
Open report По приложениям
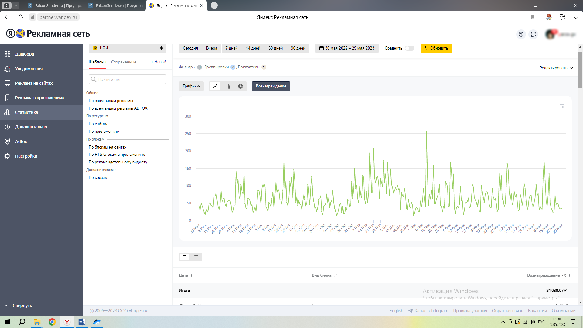click(x=104, y=132)
